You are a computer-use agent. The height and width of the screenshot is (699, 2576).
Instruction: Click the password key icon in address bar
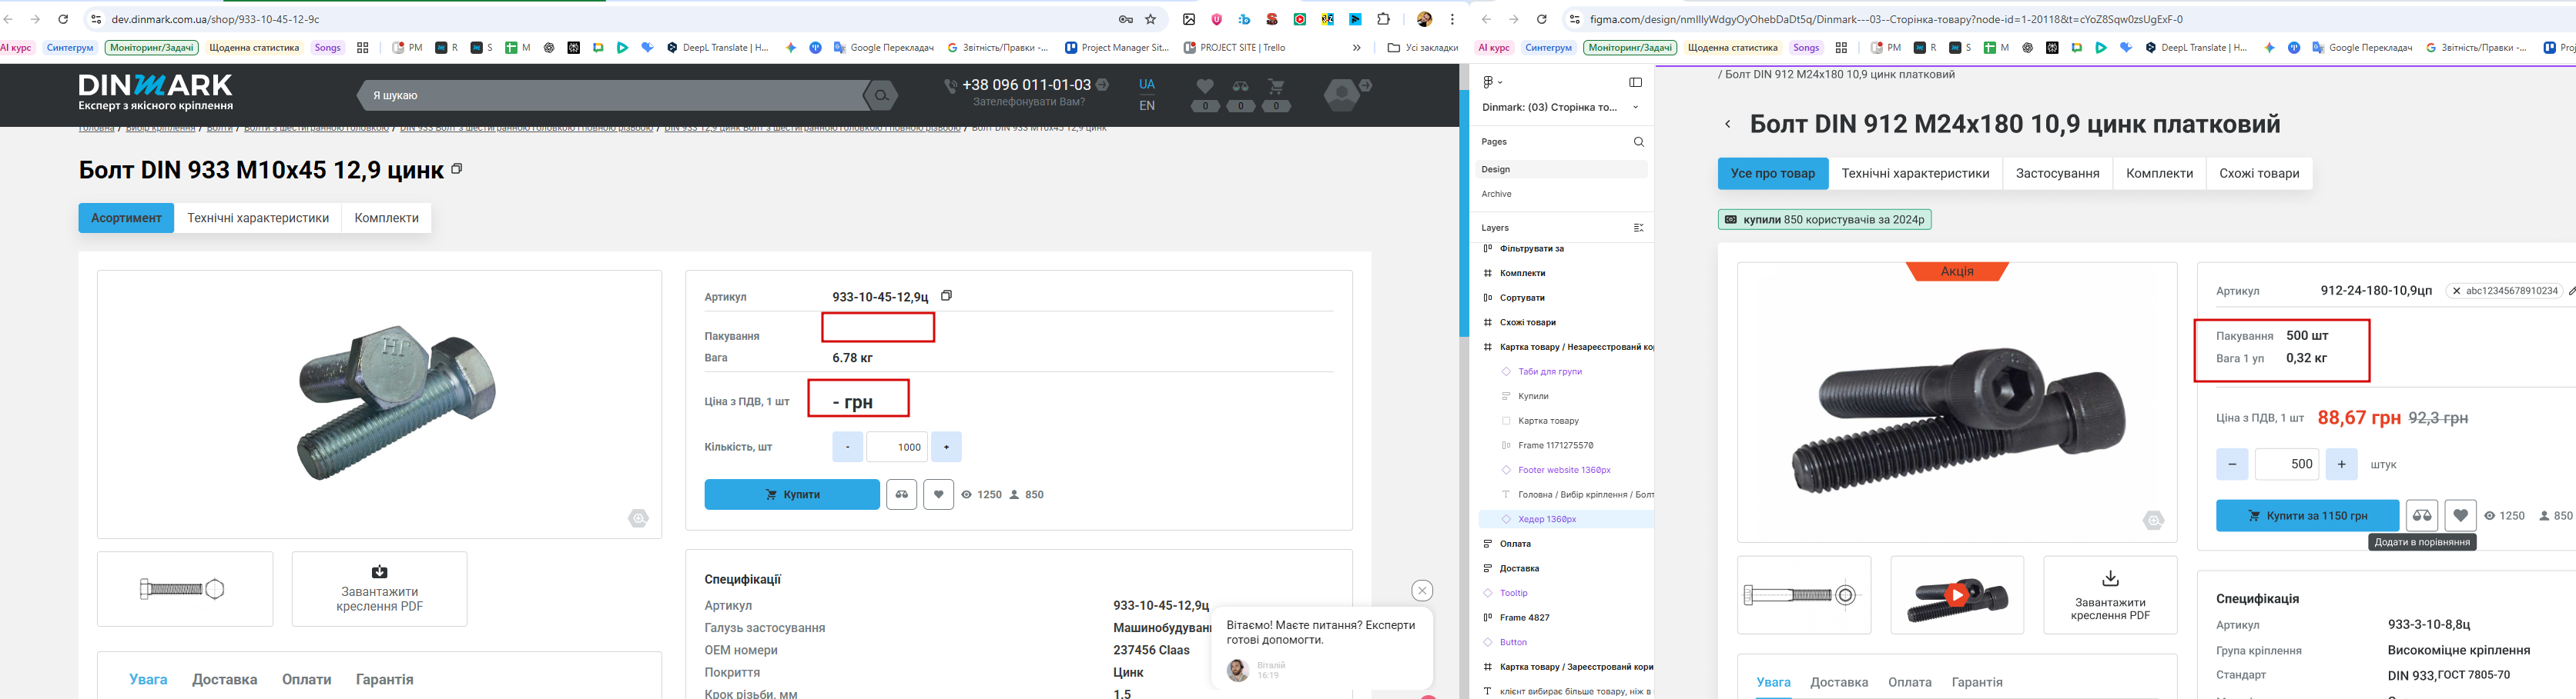pyautogui.click(x=1125, y=19)
